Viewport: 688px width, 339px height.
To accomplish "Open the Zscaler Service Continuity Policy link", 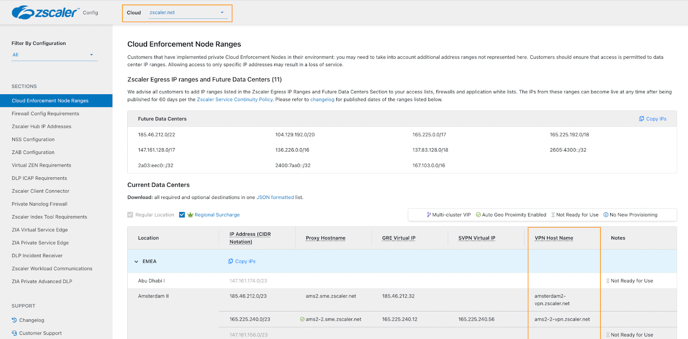I will point(234,99).
